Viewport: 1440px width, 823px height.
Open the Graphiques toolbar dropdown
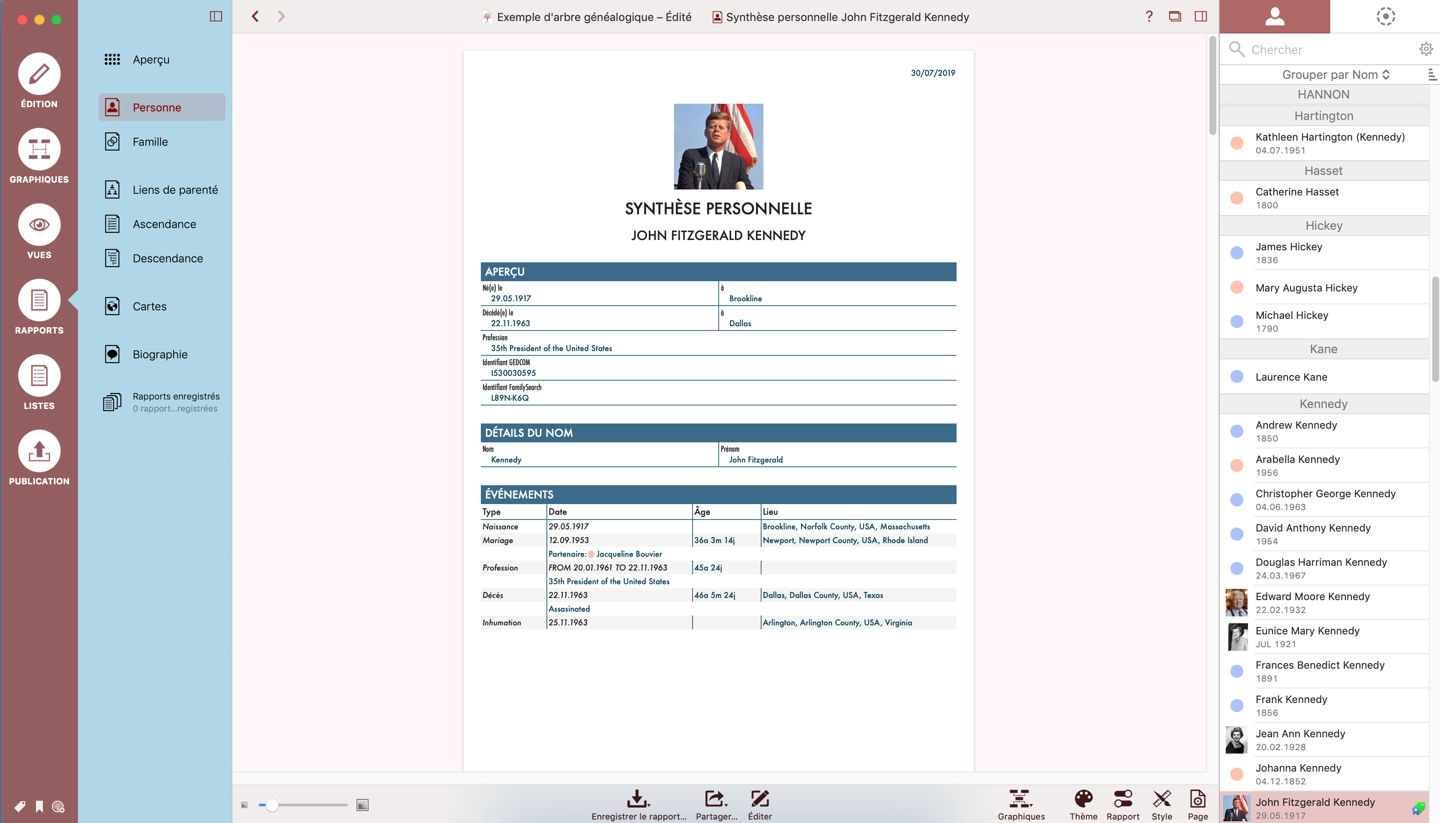pos(1021,805)
